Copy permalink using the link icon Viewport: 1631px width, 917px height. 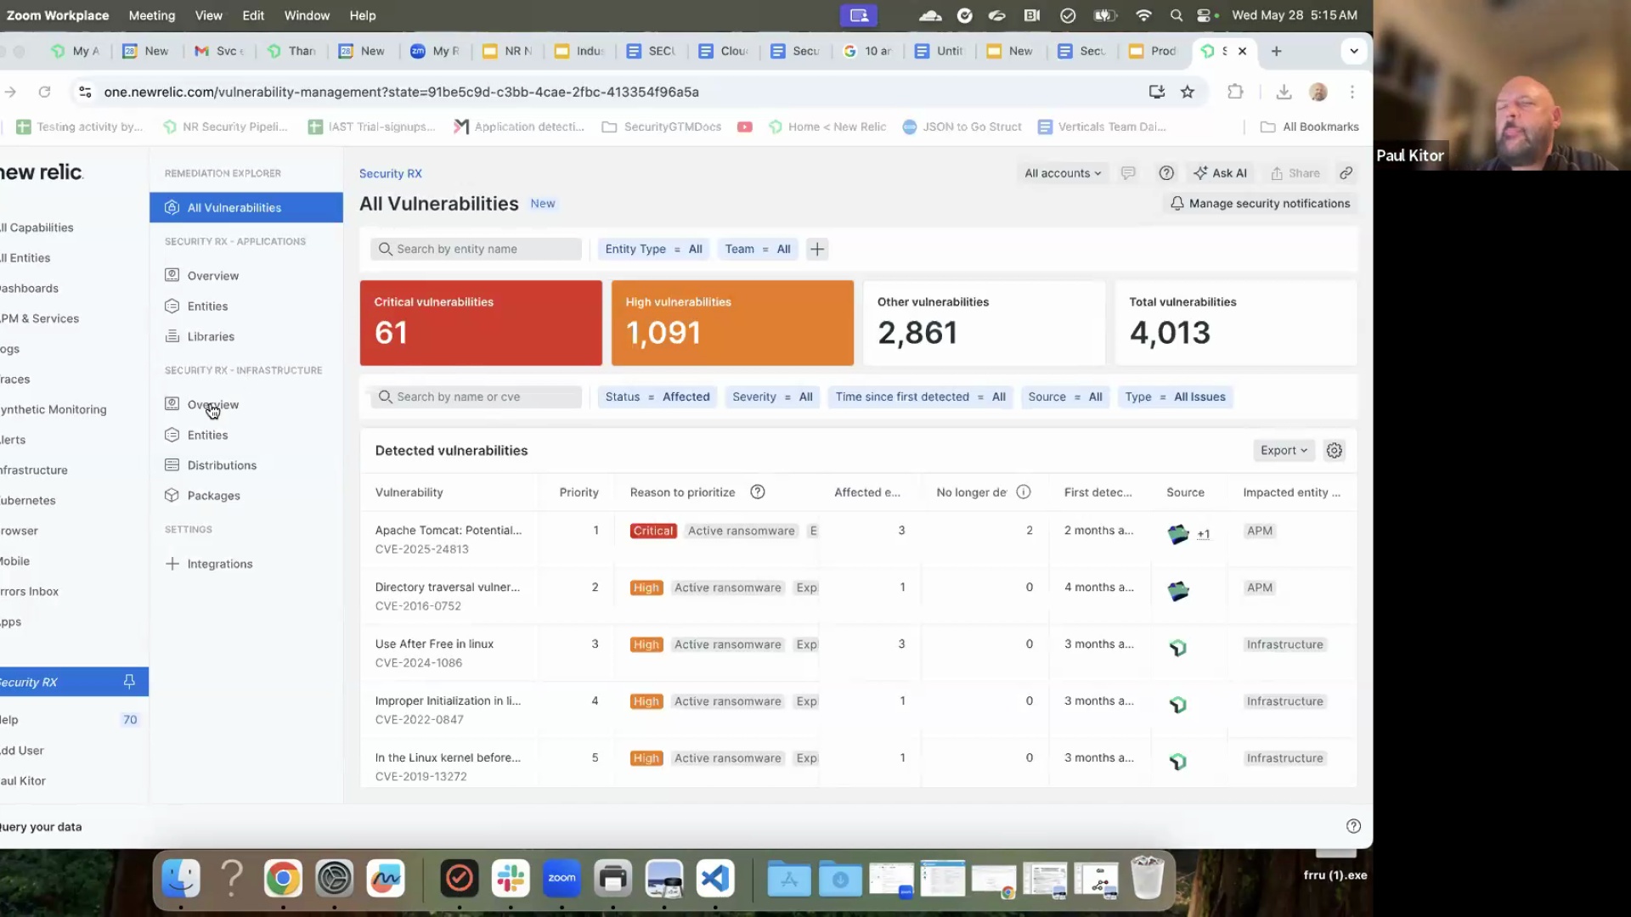coord(1346,173)
